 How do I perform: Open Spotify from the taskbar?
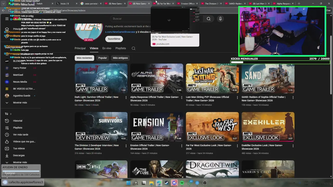pyautogui.click(x=182, y=183)
